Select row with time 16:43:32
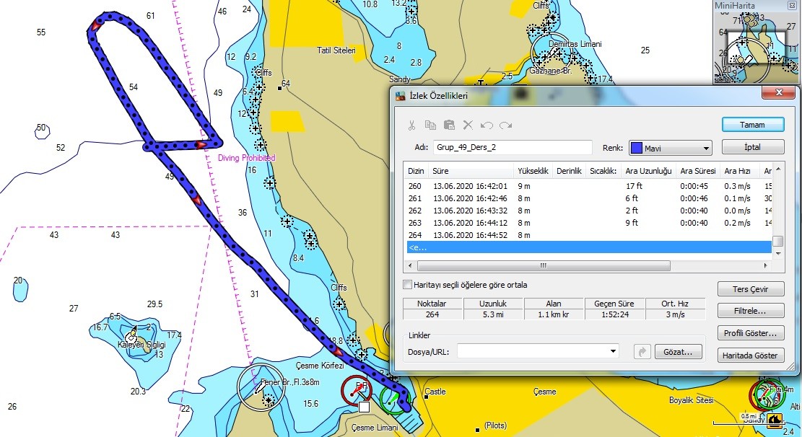802x437 pixels. 588,211
